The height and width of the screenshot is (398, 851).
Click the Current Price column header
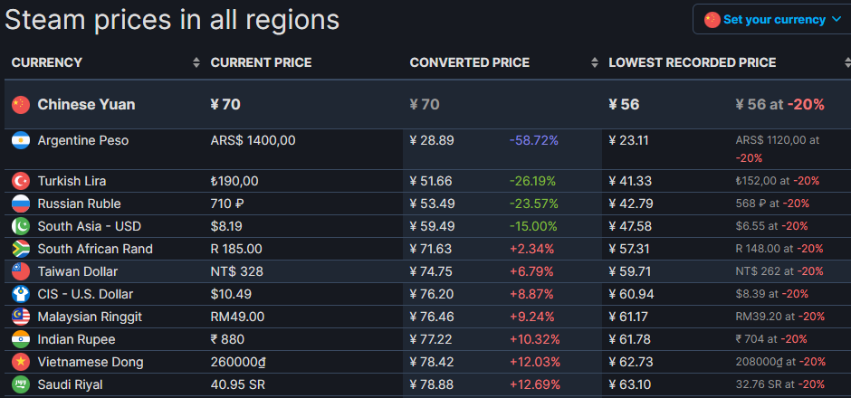[261, 62]
